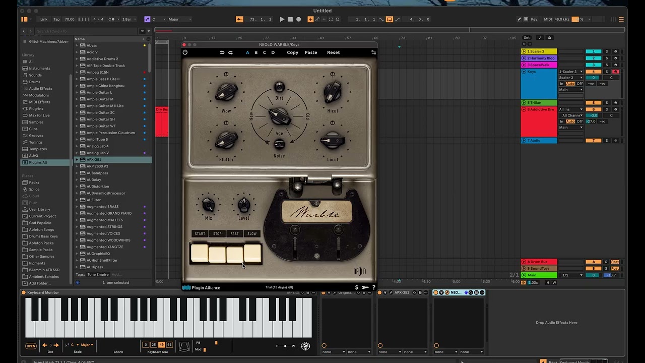Click the Hicut knob
The height and width of the screenshot is (363, 645).
333,92
